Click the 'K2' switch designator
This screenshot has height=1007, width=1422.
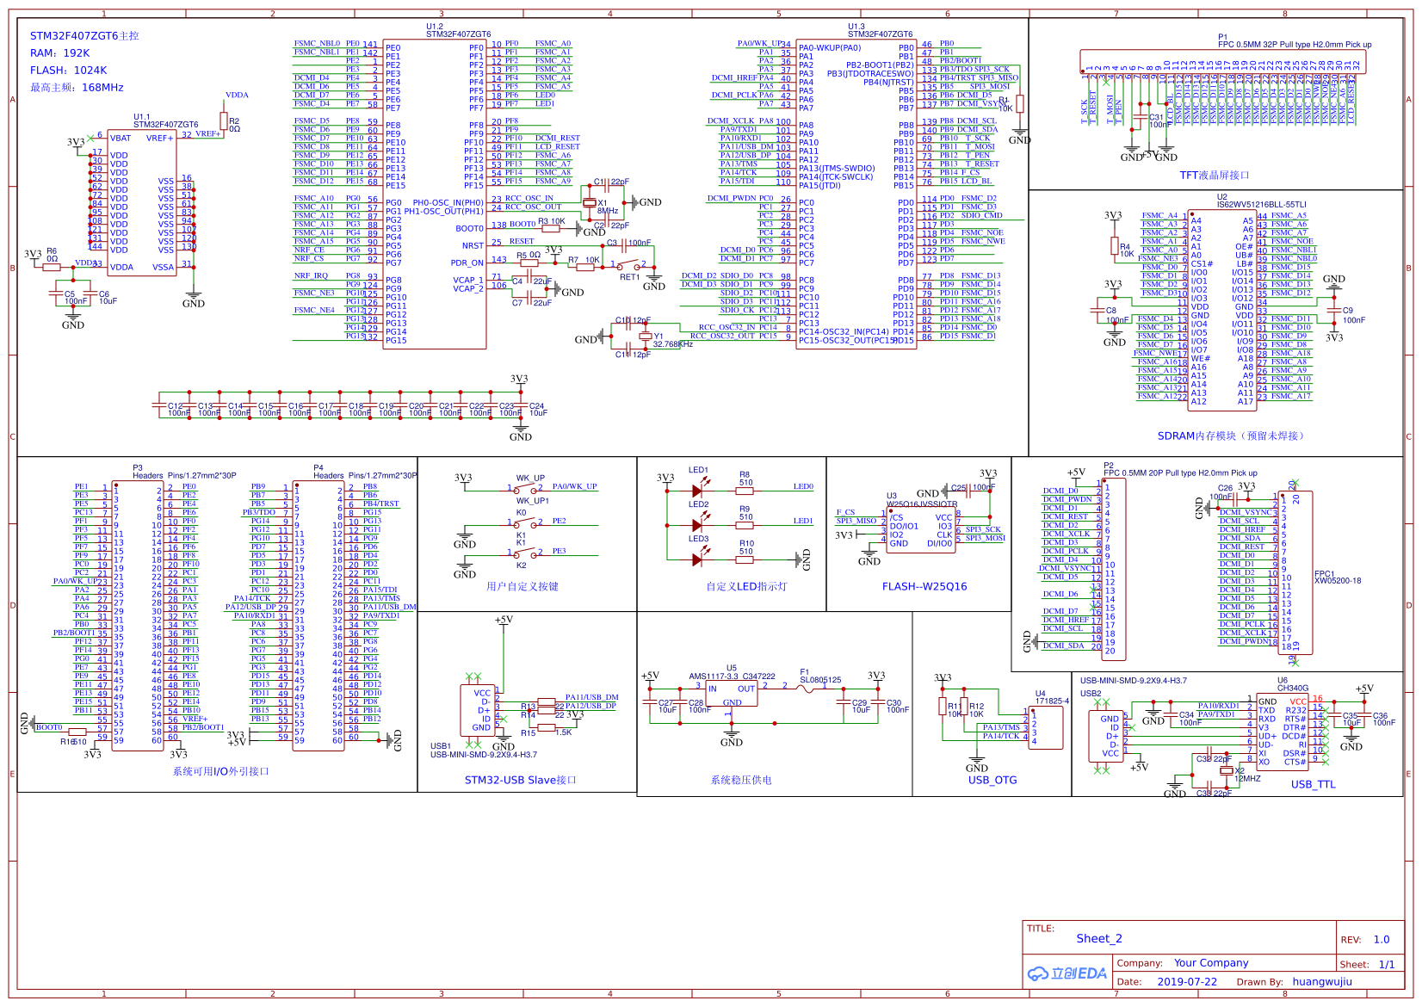[521, 565]
